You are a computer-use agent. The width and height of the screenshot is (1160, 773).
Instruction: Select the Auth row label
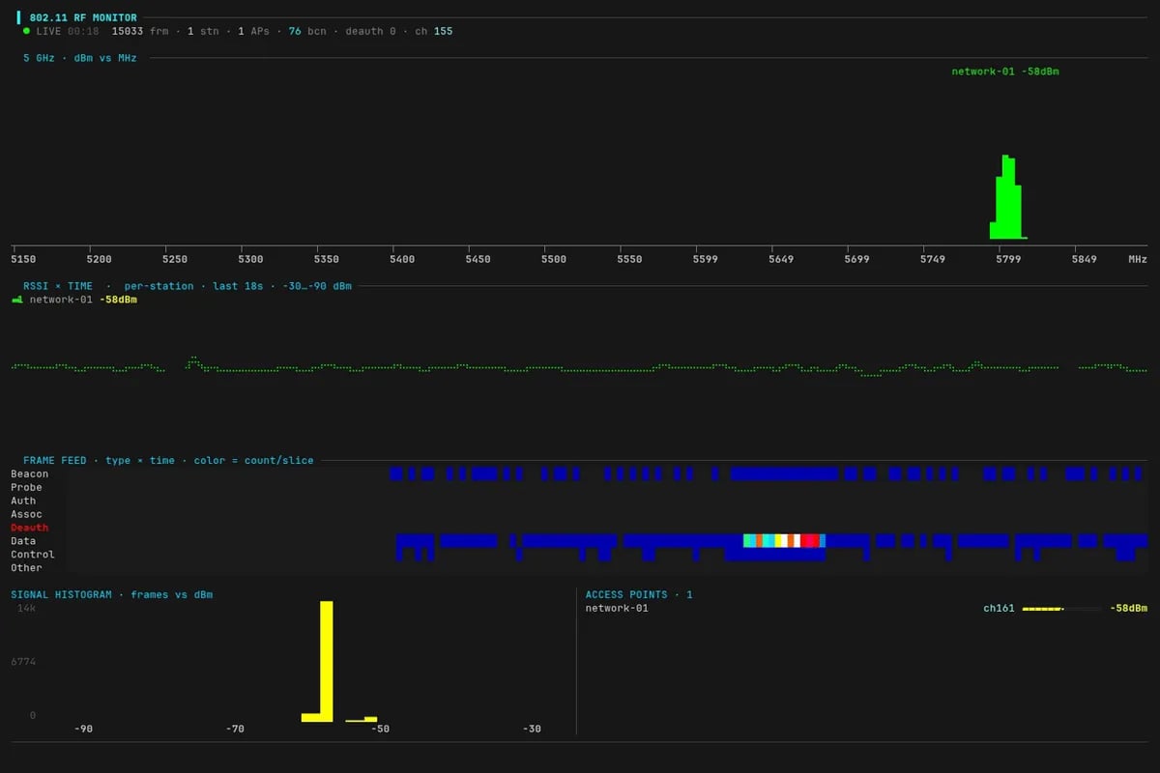[23, 501]
